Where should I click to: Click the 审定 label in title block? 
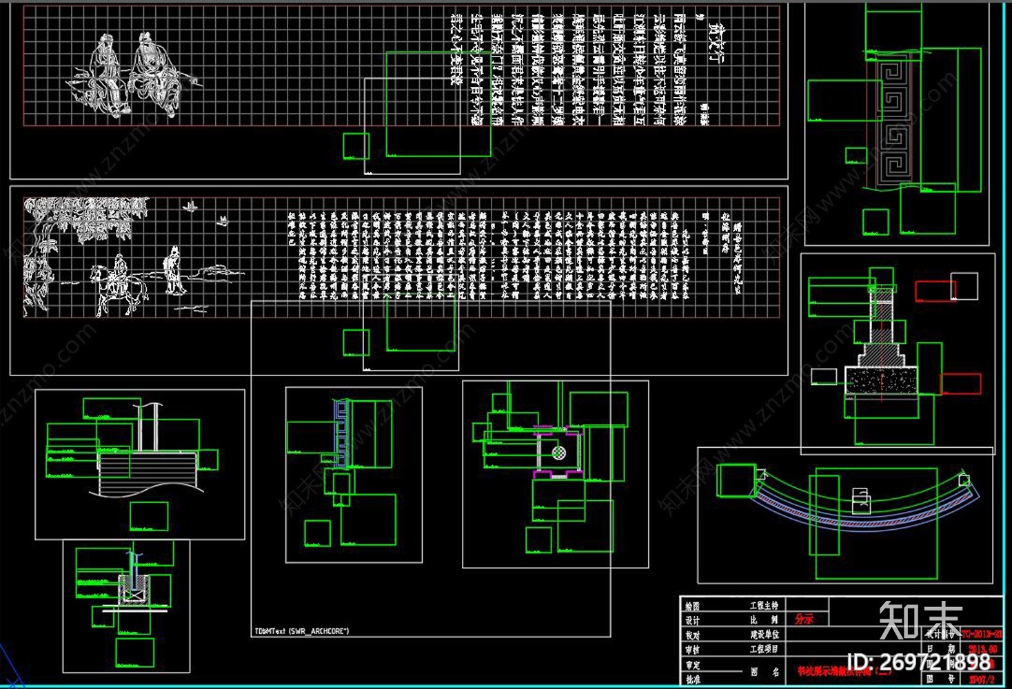click(x=691, y=665)
